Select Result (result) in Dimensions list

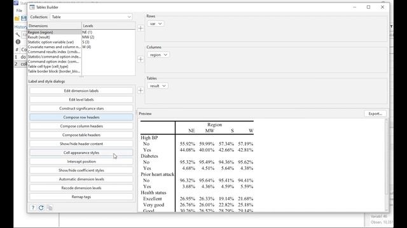pyautogui.click(x=54, y=37)
